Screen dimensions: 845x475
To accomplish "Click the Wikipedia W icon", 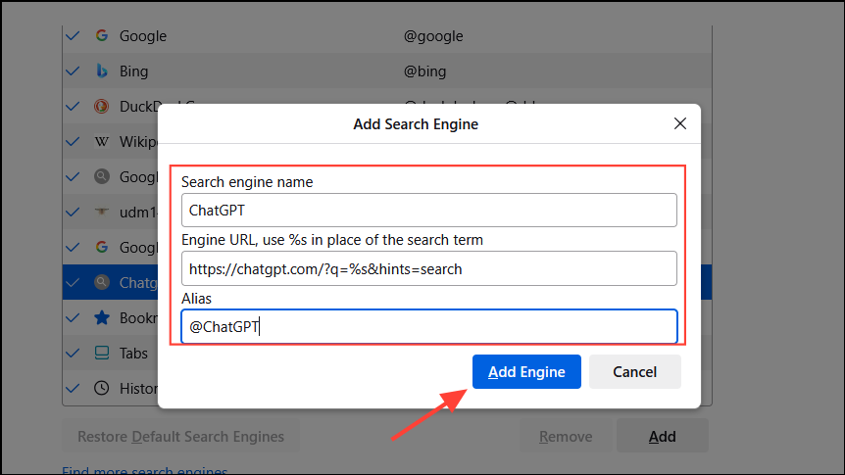I will pos(102,142).
